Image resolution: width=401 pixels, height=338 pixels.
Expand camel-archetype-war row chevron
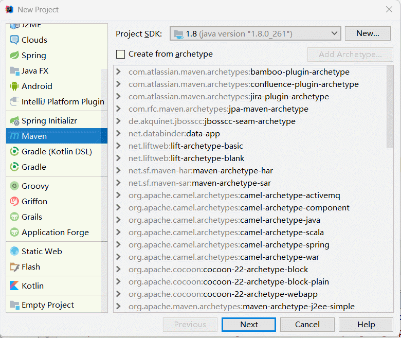point(118,257)
